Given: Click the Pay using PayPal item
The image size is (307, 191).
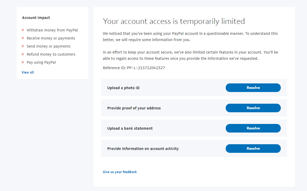Looking at the screenshot, I should (x=41, y=62).
